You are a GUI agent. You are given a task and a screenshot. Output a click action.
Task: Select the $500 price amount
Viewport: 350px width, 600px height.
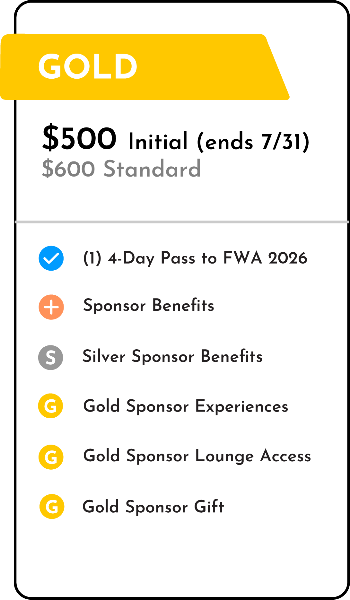pyautogui.click(x=79, y=139)
